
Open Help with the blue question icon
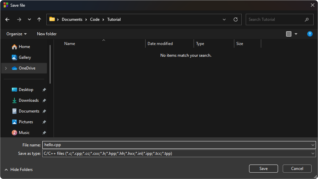pos(310,34)
